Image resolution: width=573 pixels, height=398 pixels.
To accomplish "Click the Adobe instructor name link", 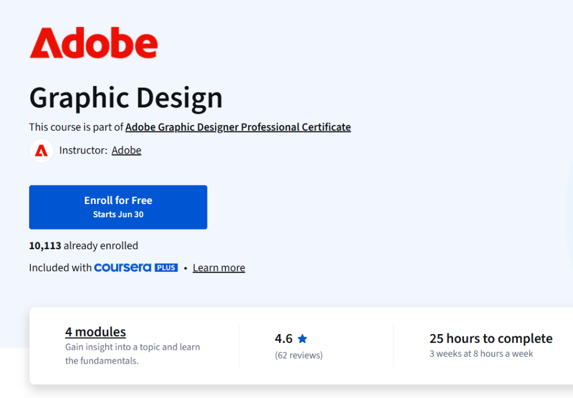I will click(126, 150).
